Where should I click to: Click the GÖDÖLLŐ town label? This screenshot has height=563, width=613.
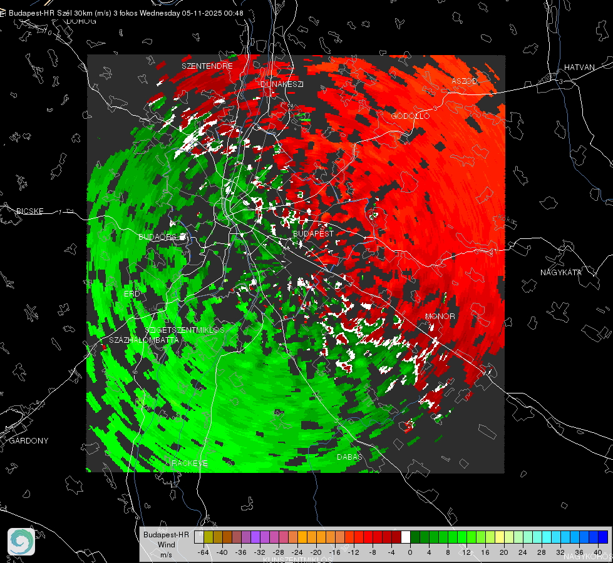(410, 116)
